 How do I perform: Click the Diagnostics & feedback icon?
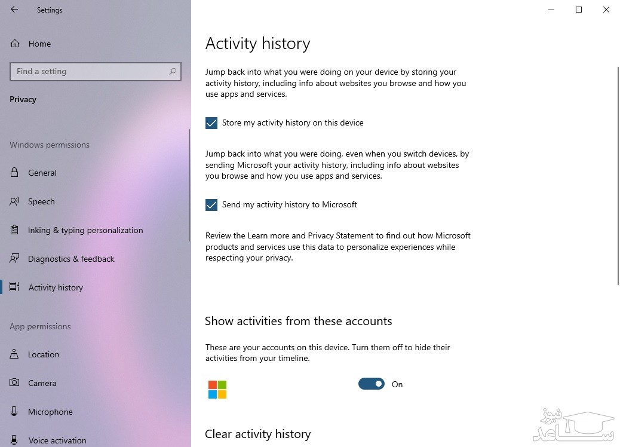15,259
